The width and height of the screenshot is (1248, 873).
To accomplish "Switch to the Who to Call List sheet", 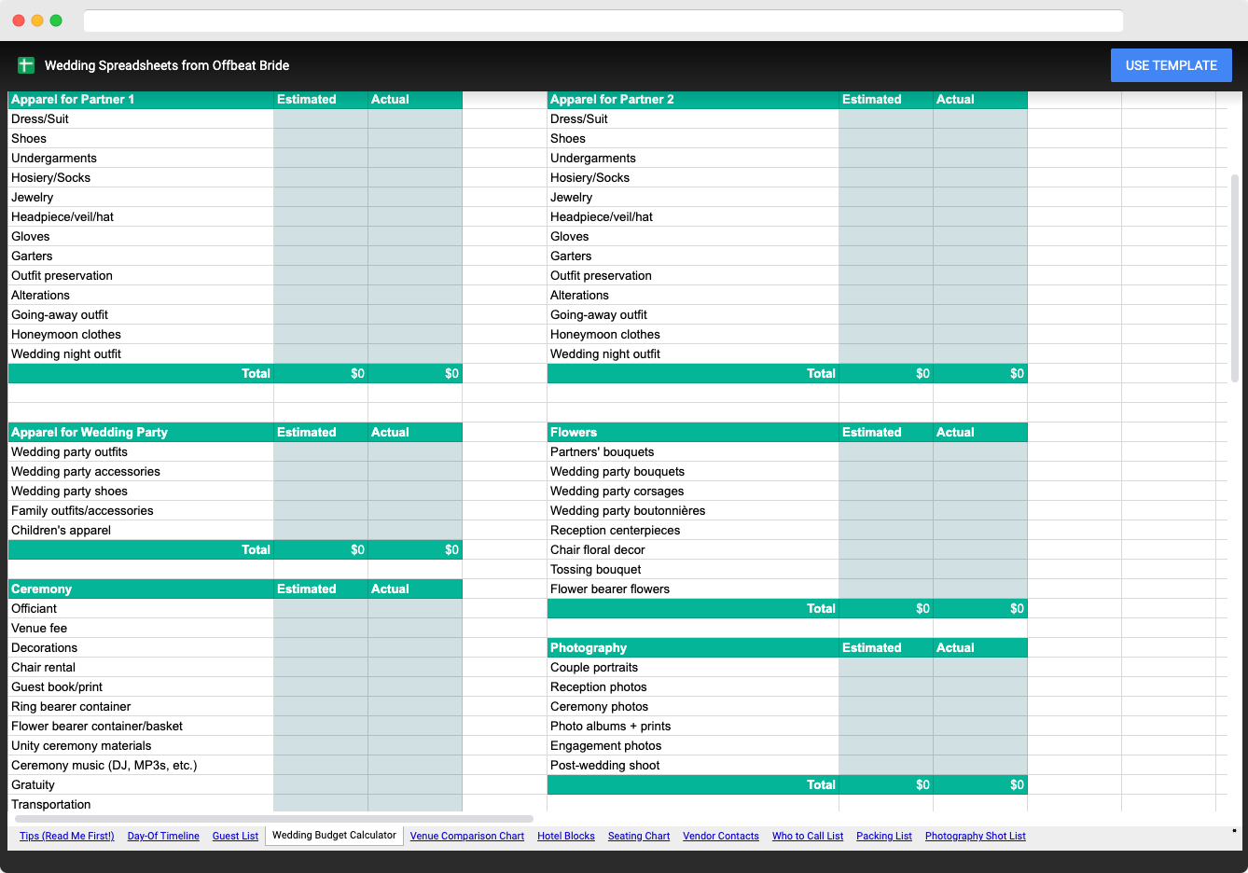I will (x=808, y=836).
